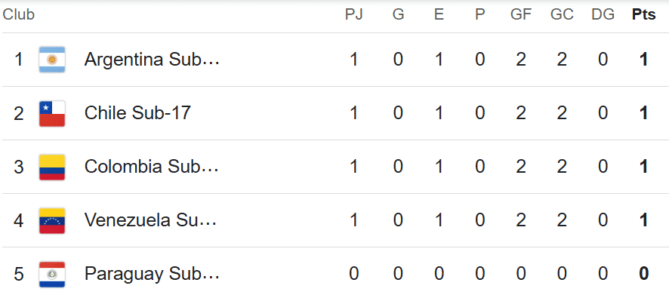This screenshot has width=669, height=301.
Task: Click the E column header
Action: (x=439, y=14)
